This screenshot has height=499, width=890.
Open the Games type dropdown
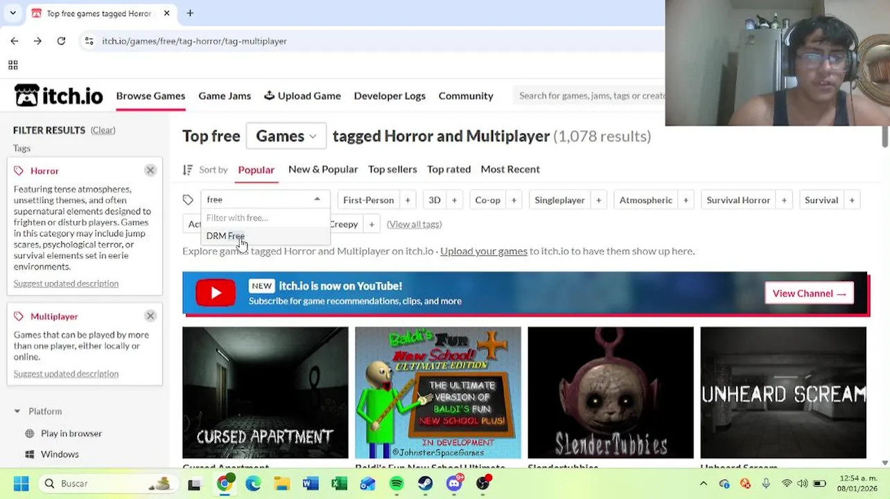click(x=286, y=137)
